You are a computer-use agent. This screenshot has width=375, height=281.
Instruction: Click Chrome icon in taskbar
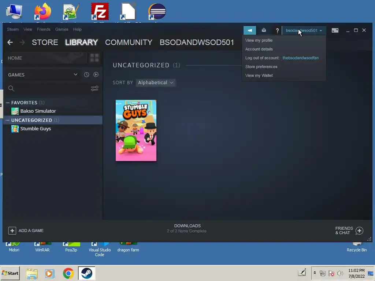click(x=68, y=273)
